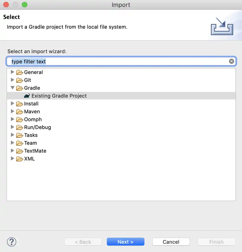Screen dimensions: 242x252
Task: Click the TextMate folder icon
Action: 20,151
